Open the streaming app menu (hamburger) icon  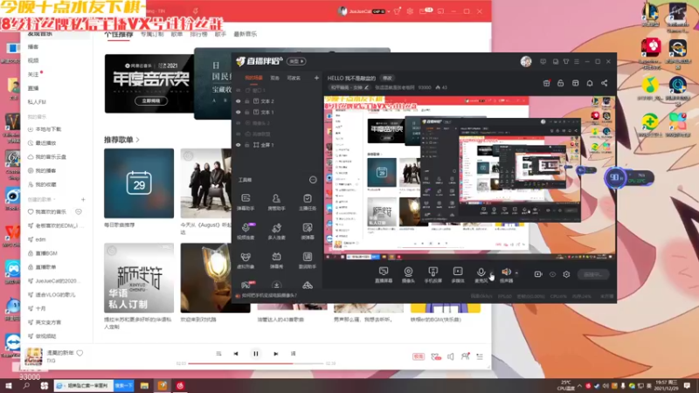577,61
